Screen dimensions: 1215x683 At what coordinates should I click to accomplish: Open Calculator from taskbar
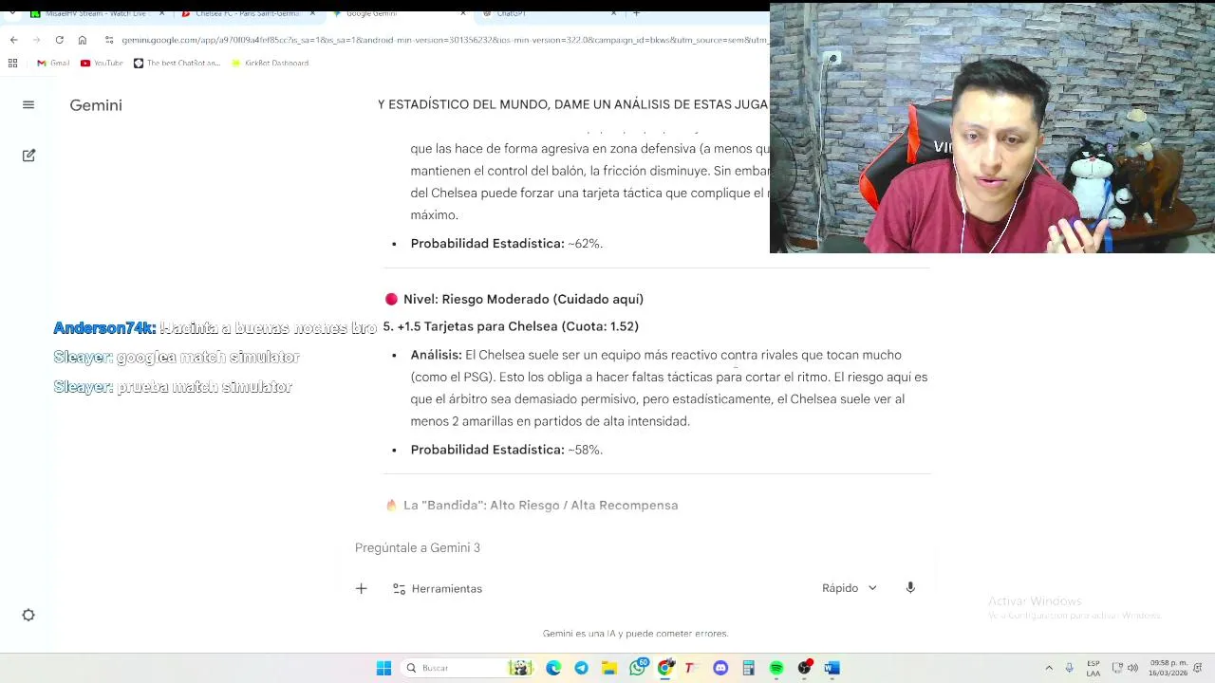(748, 668)
